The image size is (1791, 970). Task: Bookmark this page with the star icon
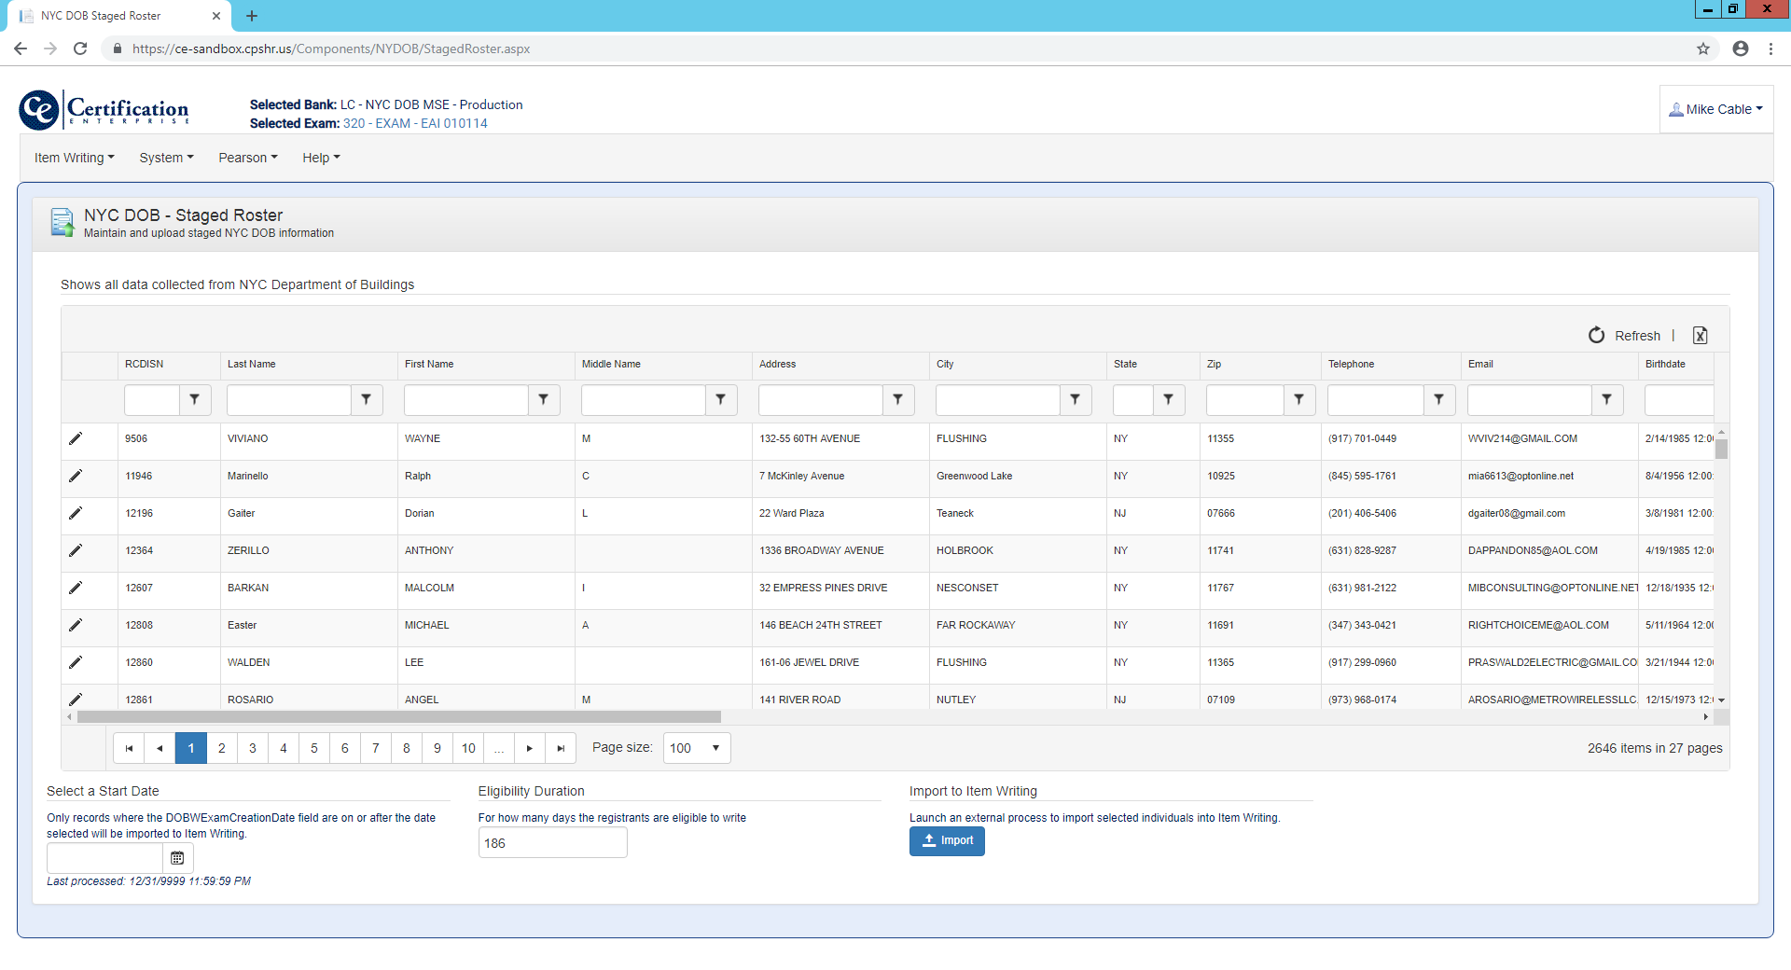[1703, 48]
